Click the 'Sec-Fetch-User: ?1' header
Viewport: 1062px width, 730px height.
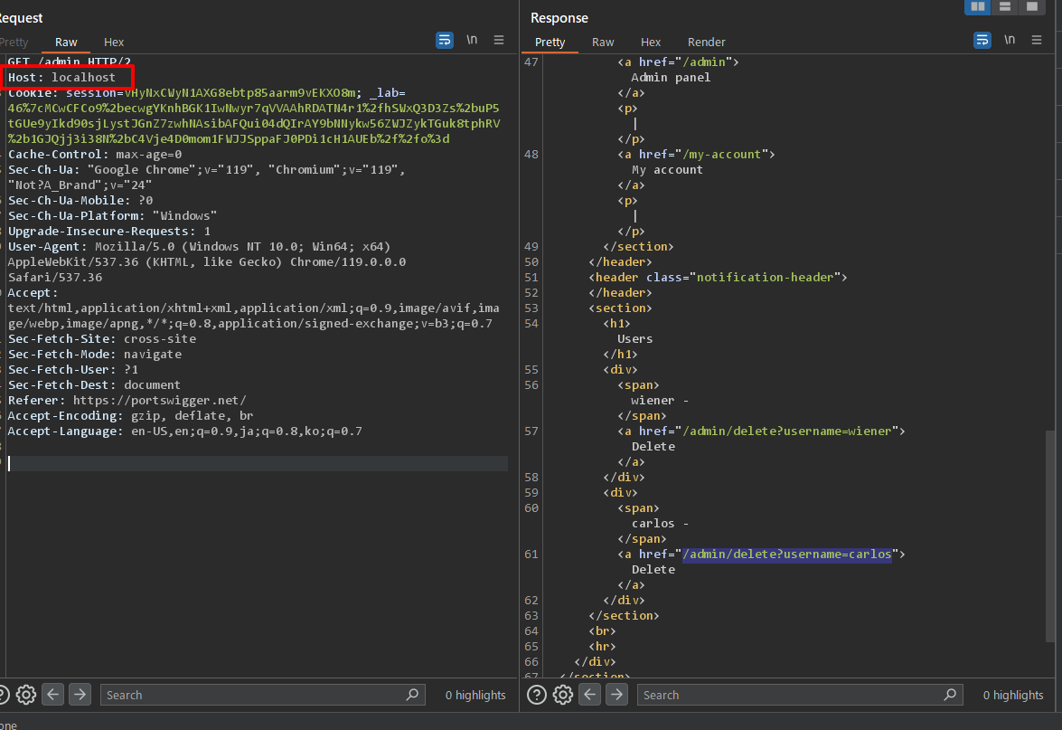pyautogui.click(x=73, y=370)
